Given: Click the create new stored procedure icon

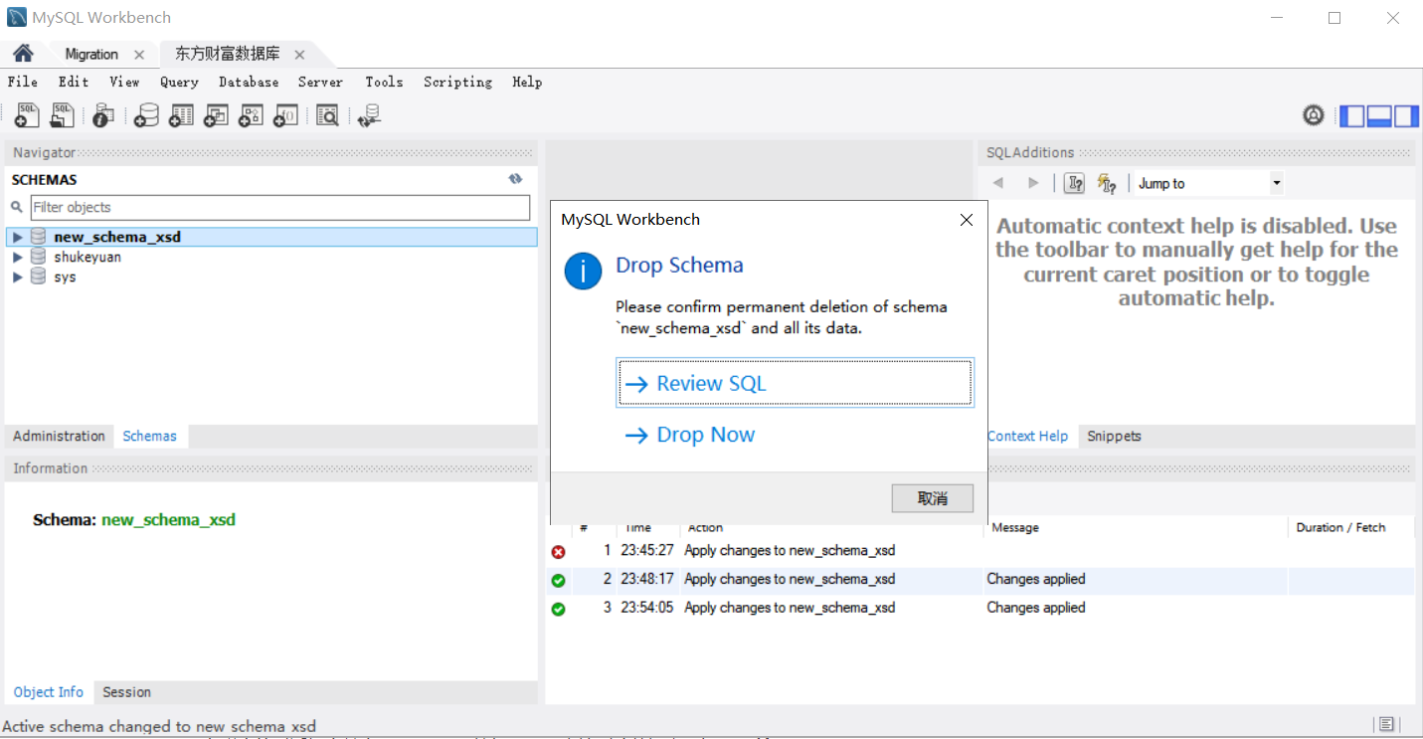Looking at the screenshot, I should tap(251, 115).
